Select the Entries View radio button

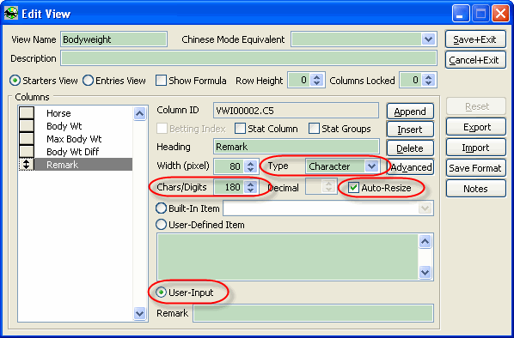pyautogui.click(x=88, y=81)
